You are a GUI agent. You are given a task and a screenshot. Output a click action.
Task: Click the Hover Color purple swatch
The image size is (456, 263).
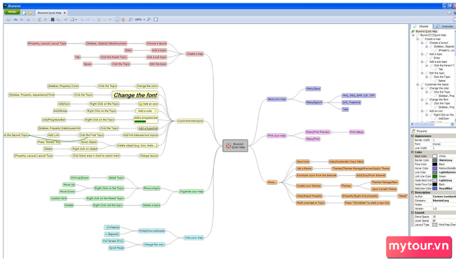coord(435,168)
